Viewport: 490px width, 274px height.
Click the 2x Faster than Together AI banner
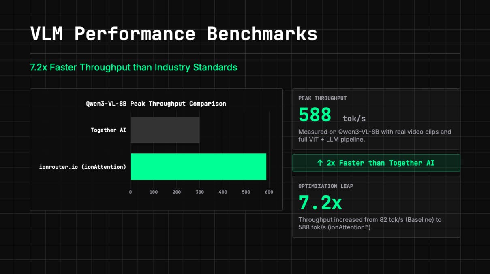point(376,163)
